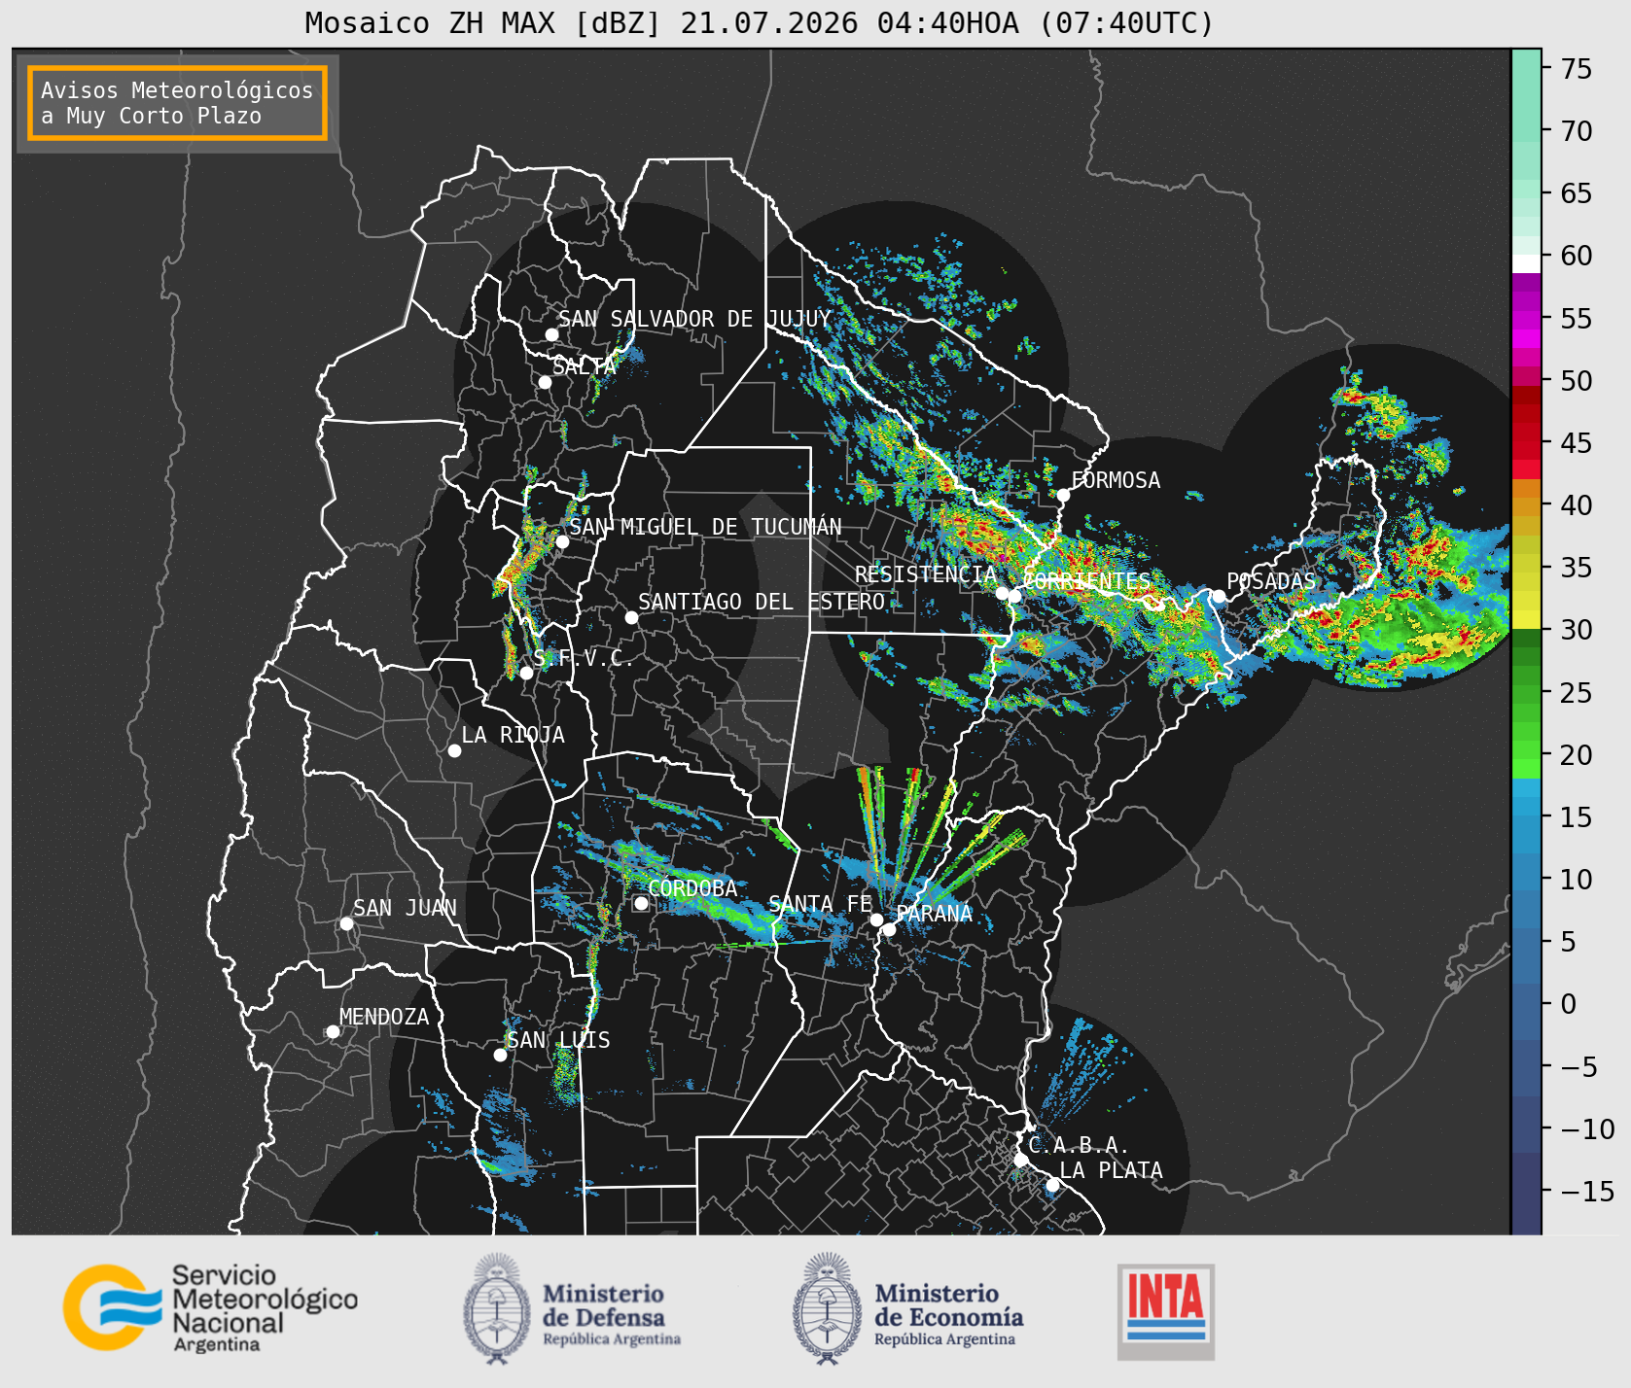The height and width of the screenshot is (1388, 1631).
Task: Click the San Salvador de Jujuy label
Action: 694,319
